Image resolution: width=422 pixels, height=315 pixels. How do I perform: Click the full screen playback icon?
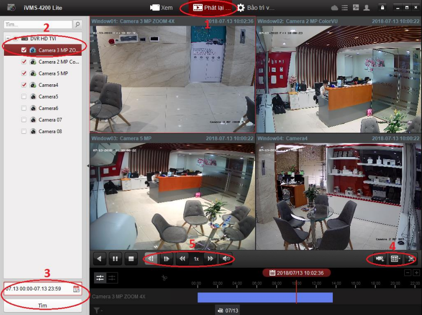(411, 259)
